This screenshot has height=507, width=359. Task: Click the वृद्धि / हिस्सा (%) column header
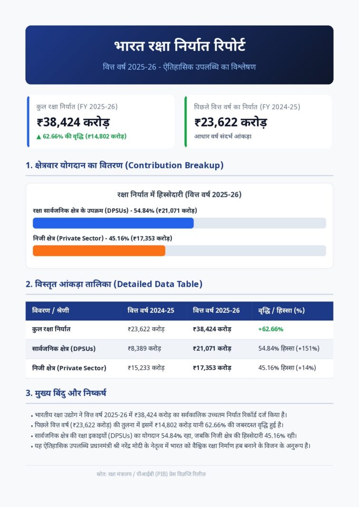(282, 311)
